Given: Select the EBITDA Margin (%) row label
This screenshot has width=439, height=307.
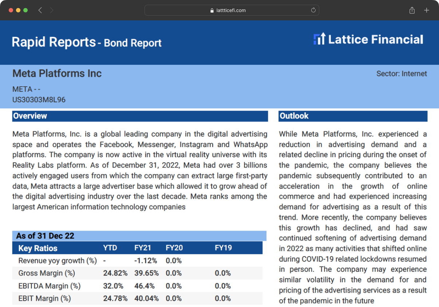Looking at the screenshot, I should coord(50,286).
